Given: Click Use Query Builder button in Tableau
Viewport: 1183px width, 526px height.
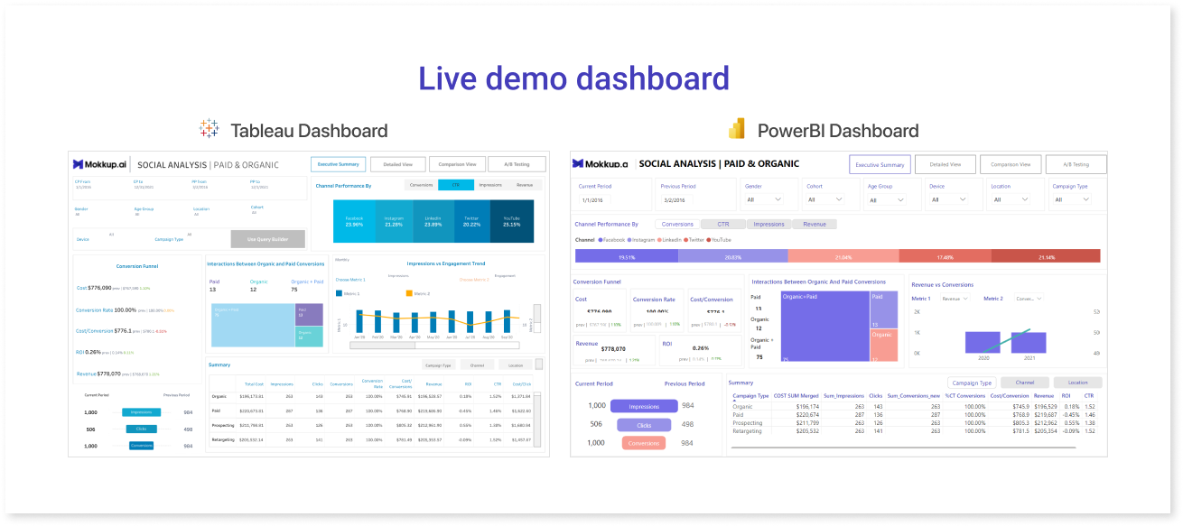Looking at the screenshot, I should [267, 238].
